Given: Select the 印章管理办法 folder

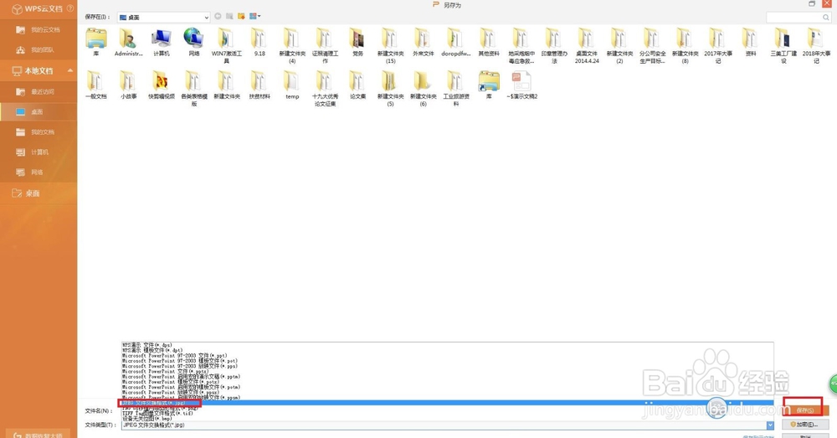Looking at the screenshot, I should (554, 46).
